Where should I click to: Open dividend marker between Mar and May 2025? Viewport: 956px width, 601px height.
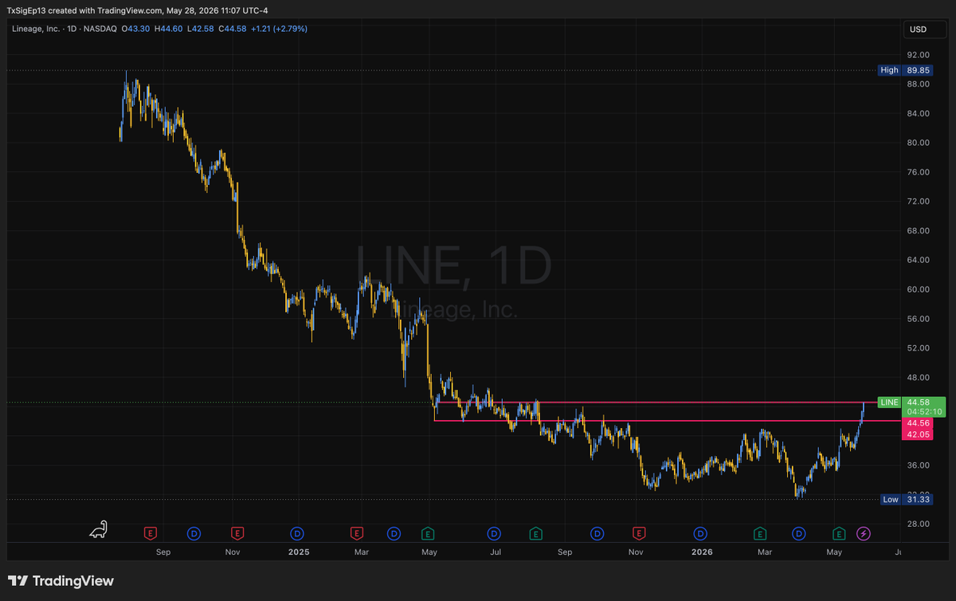[x=394, y=532]
